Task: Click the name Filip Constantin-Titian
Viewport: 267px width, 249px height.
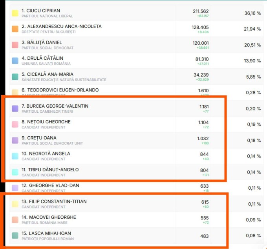Action: [x=54, y=201]
